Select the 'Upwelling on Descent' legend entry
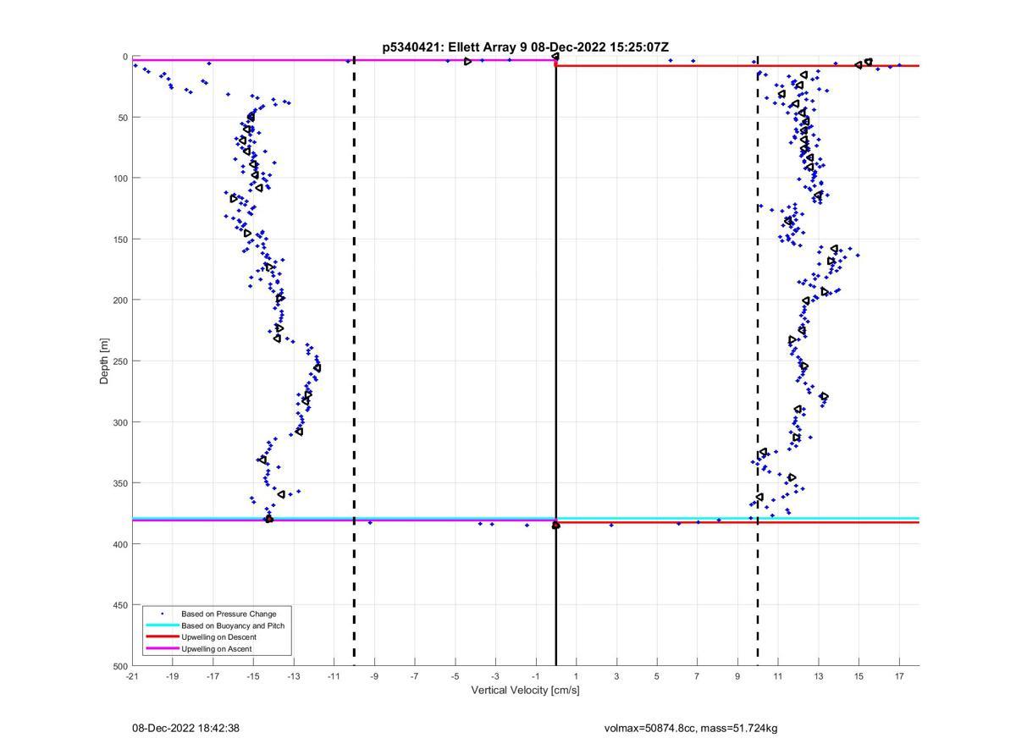Viewport: 1016px width, 749px height. 218,637
